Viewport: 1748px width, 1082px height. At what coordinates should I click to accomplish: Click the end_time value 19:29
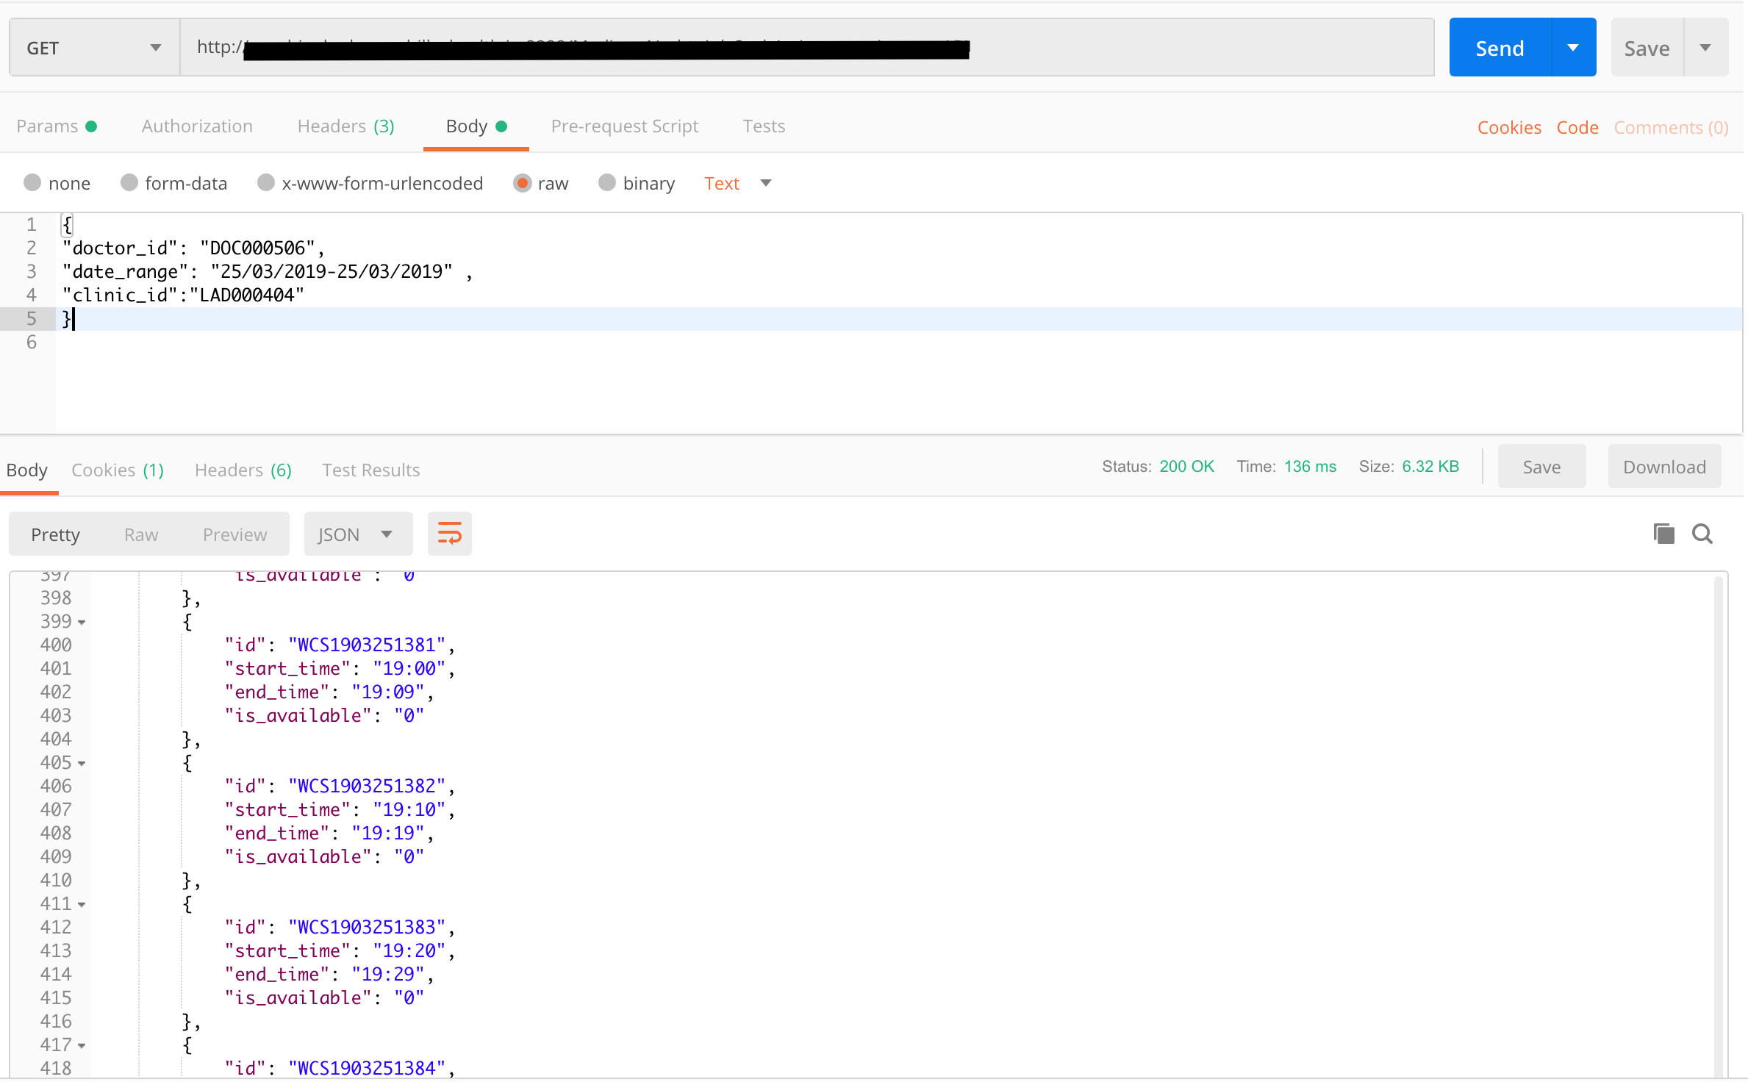click(x=388, y=975)
